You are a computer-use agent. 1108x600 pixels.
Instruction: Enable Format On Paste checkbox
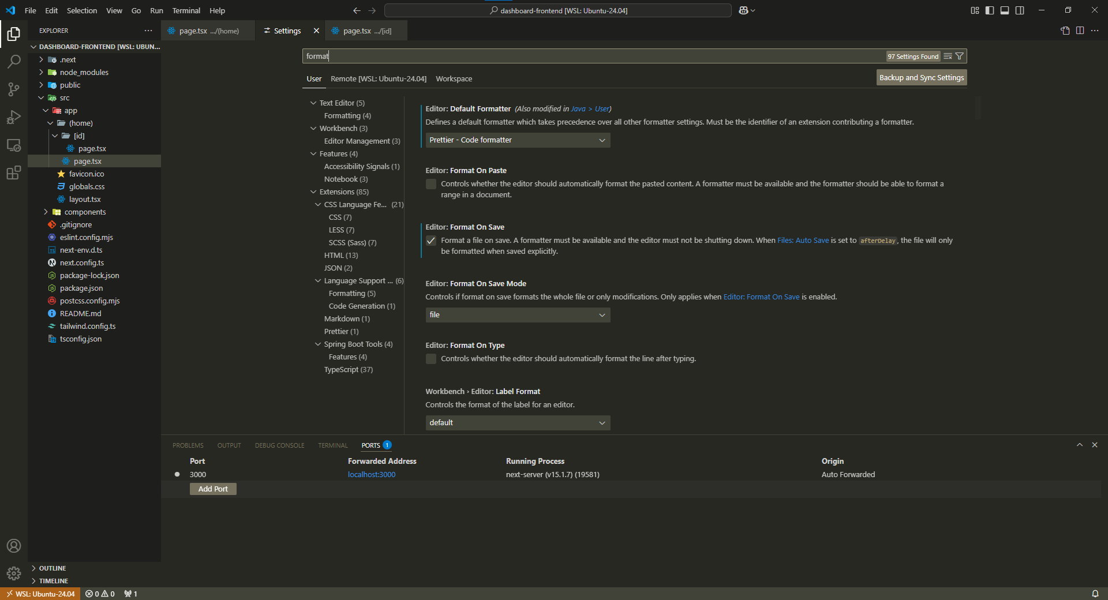tap(431, 184)
